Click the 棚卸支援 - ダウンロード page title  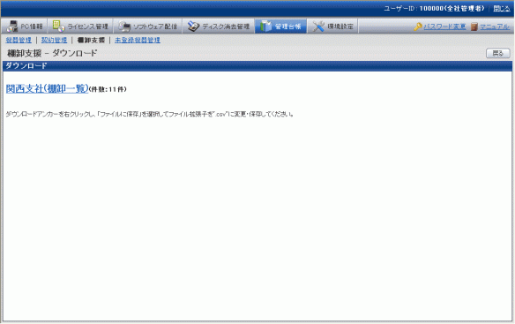(x=52, y=53)
